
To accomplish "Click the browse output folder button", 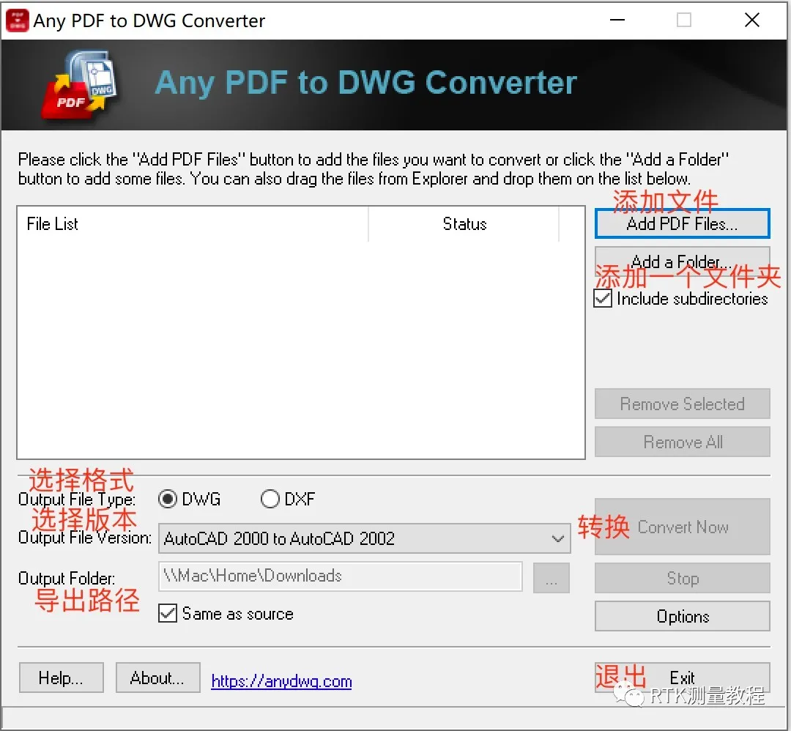I will [552, 578].
